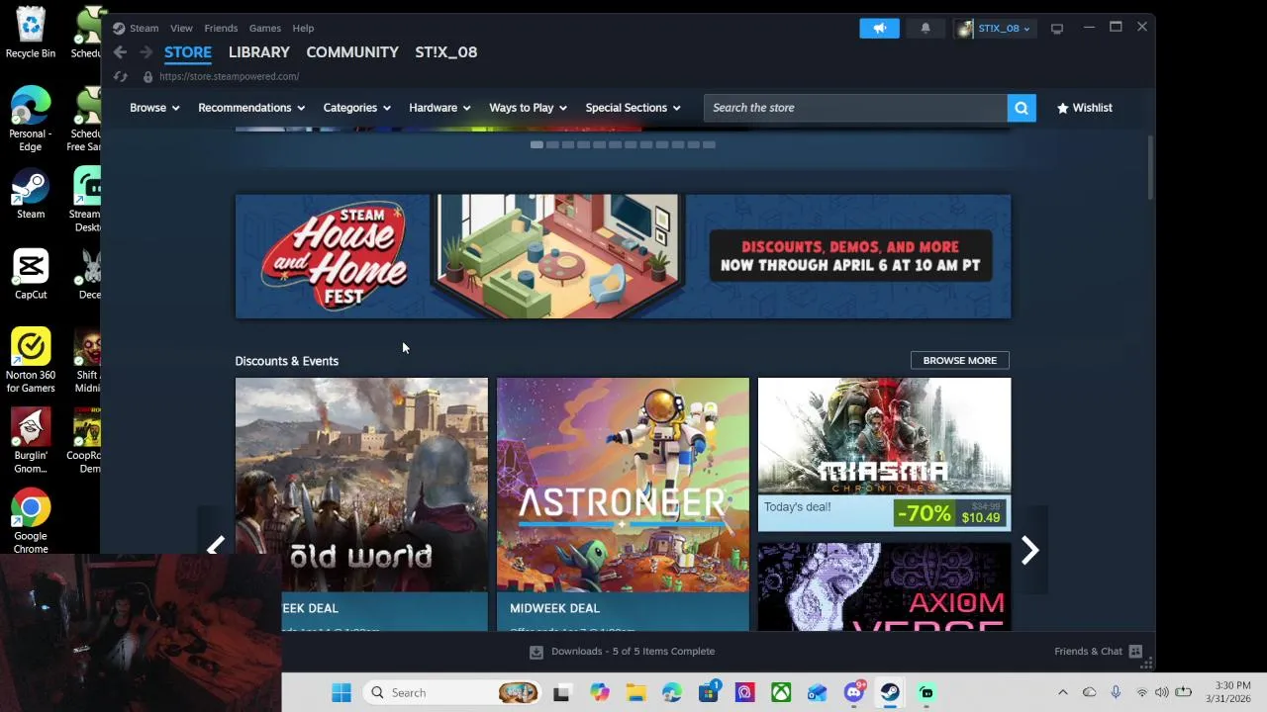This screenshot has height=712, width=1267.
Task: Click the padlock icon beside the URL
Action: (x=147, y=76)
